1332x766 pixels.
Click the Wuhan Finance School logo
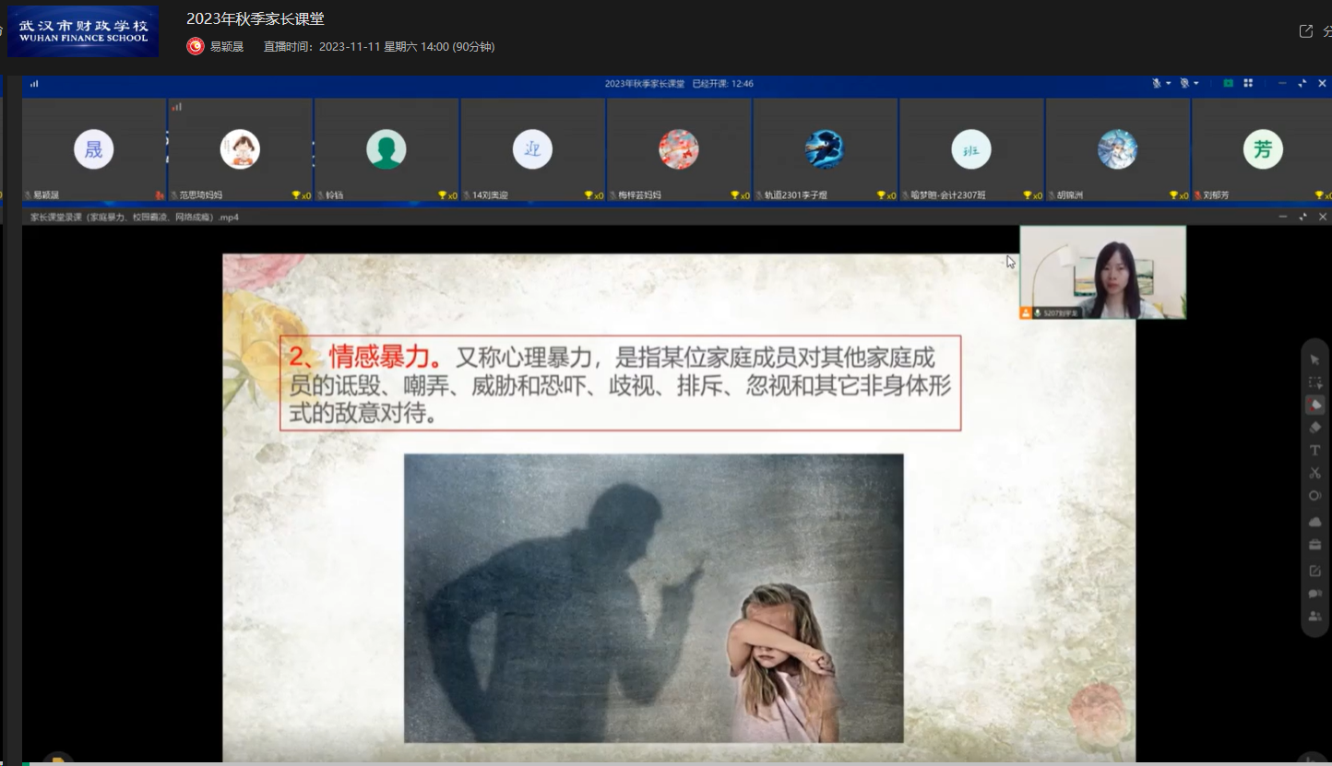(x=83, y=31)
